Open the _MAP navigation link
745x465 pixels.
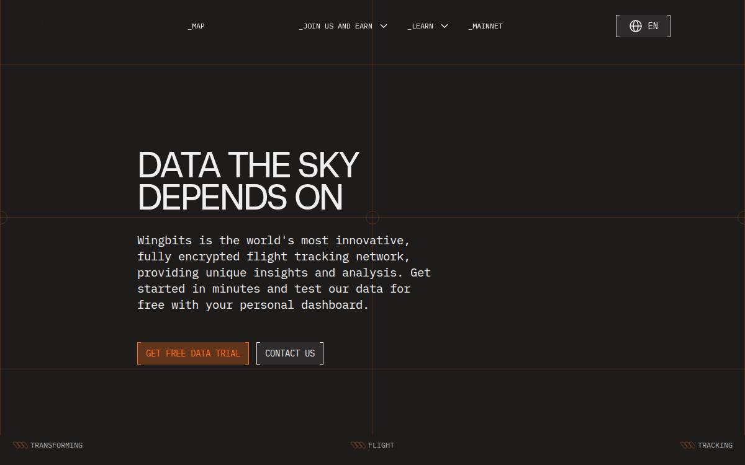(x=196, y=26)
